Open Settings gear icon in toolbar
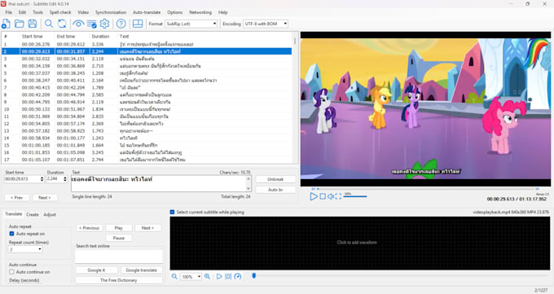Screen dimensions: 554x294 pyautogui.click(x=104, y=24)
